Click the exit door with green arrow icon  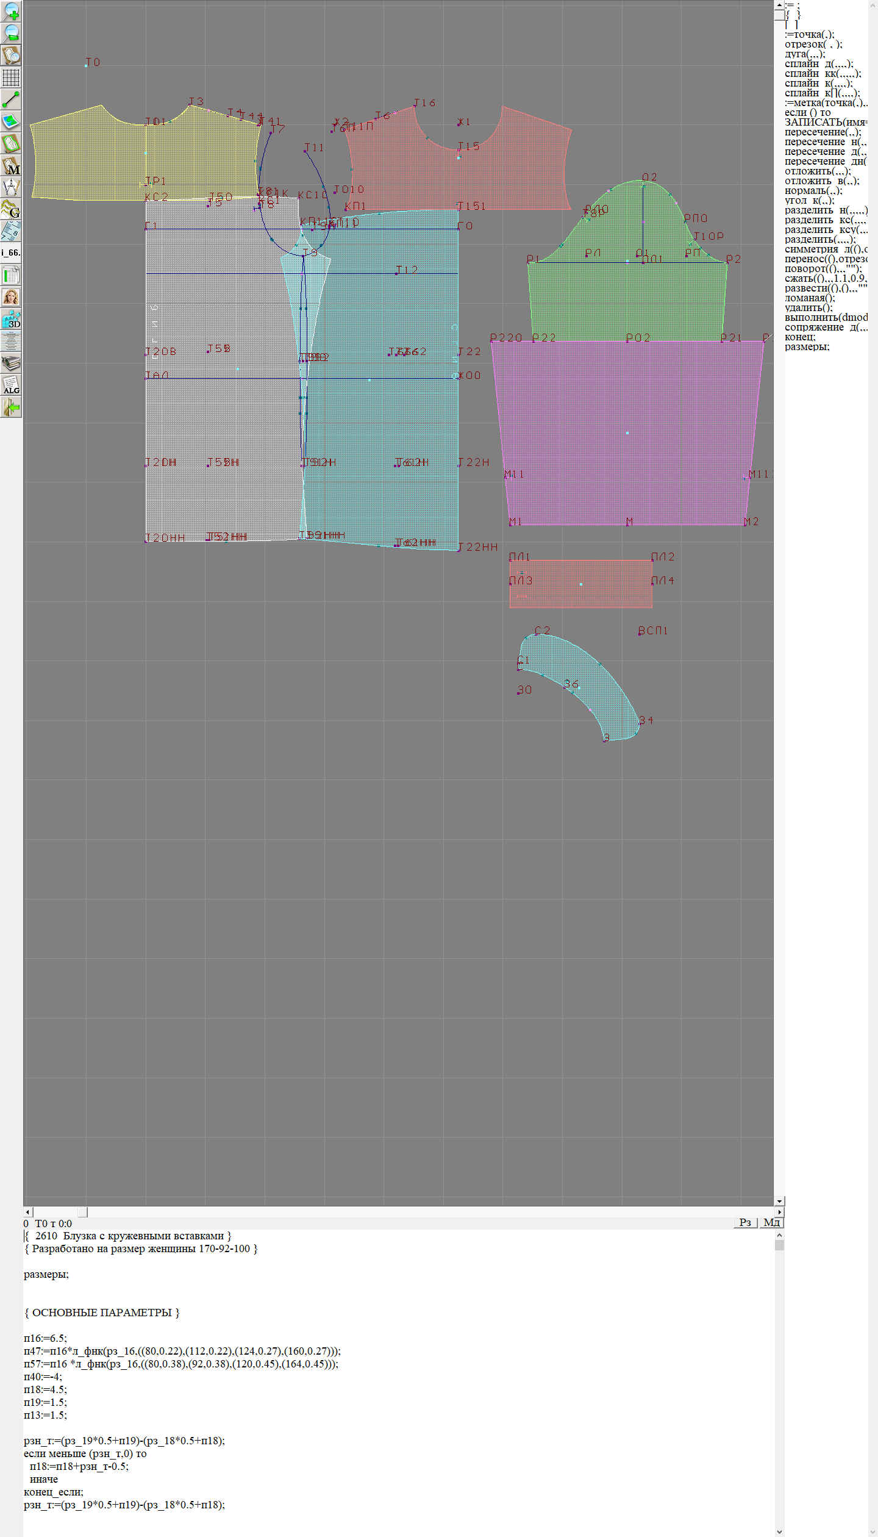point(11,407)
